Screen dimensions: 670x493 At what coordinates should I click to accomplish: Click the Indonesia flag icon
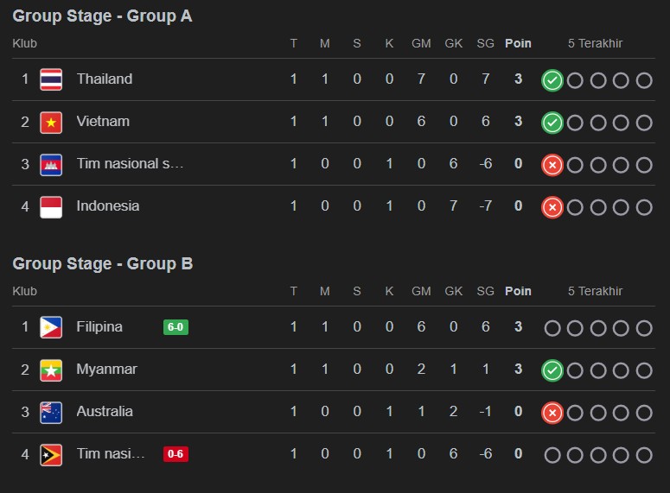pyautogui.click(x=51, y=206)
